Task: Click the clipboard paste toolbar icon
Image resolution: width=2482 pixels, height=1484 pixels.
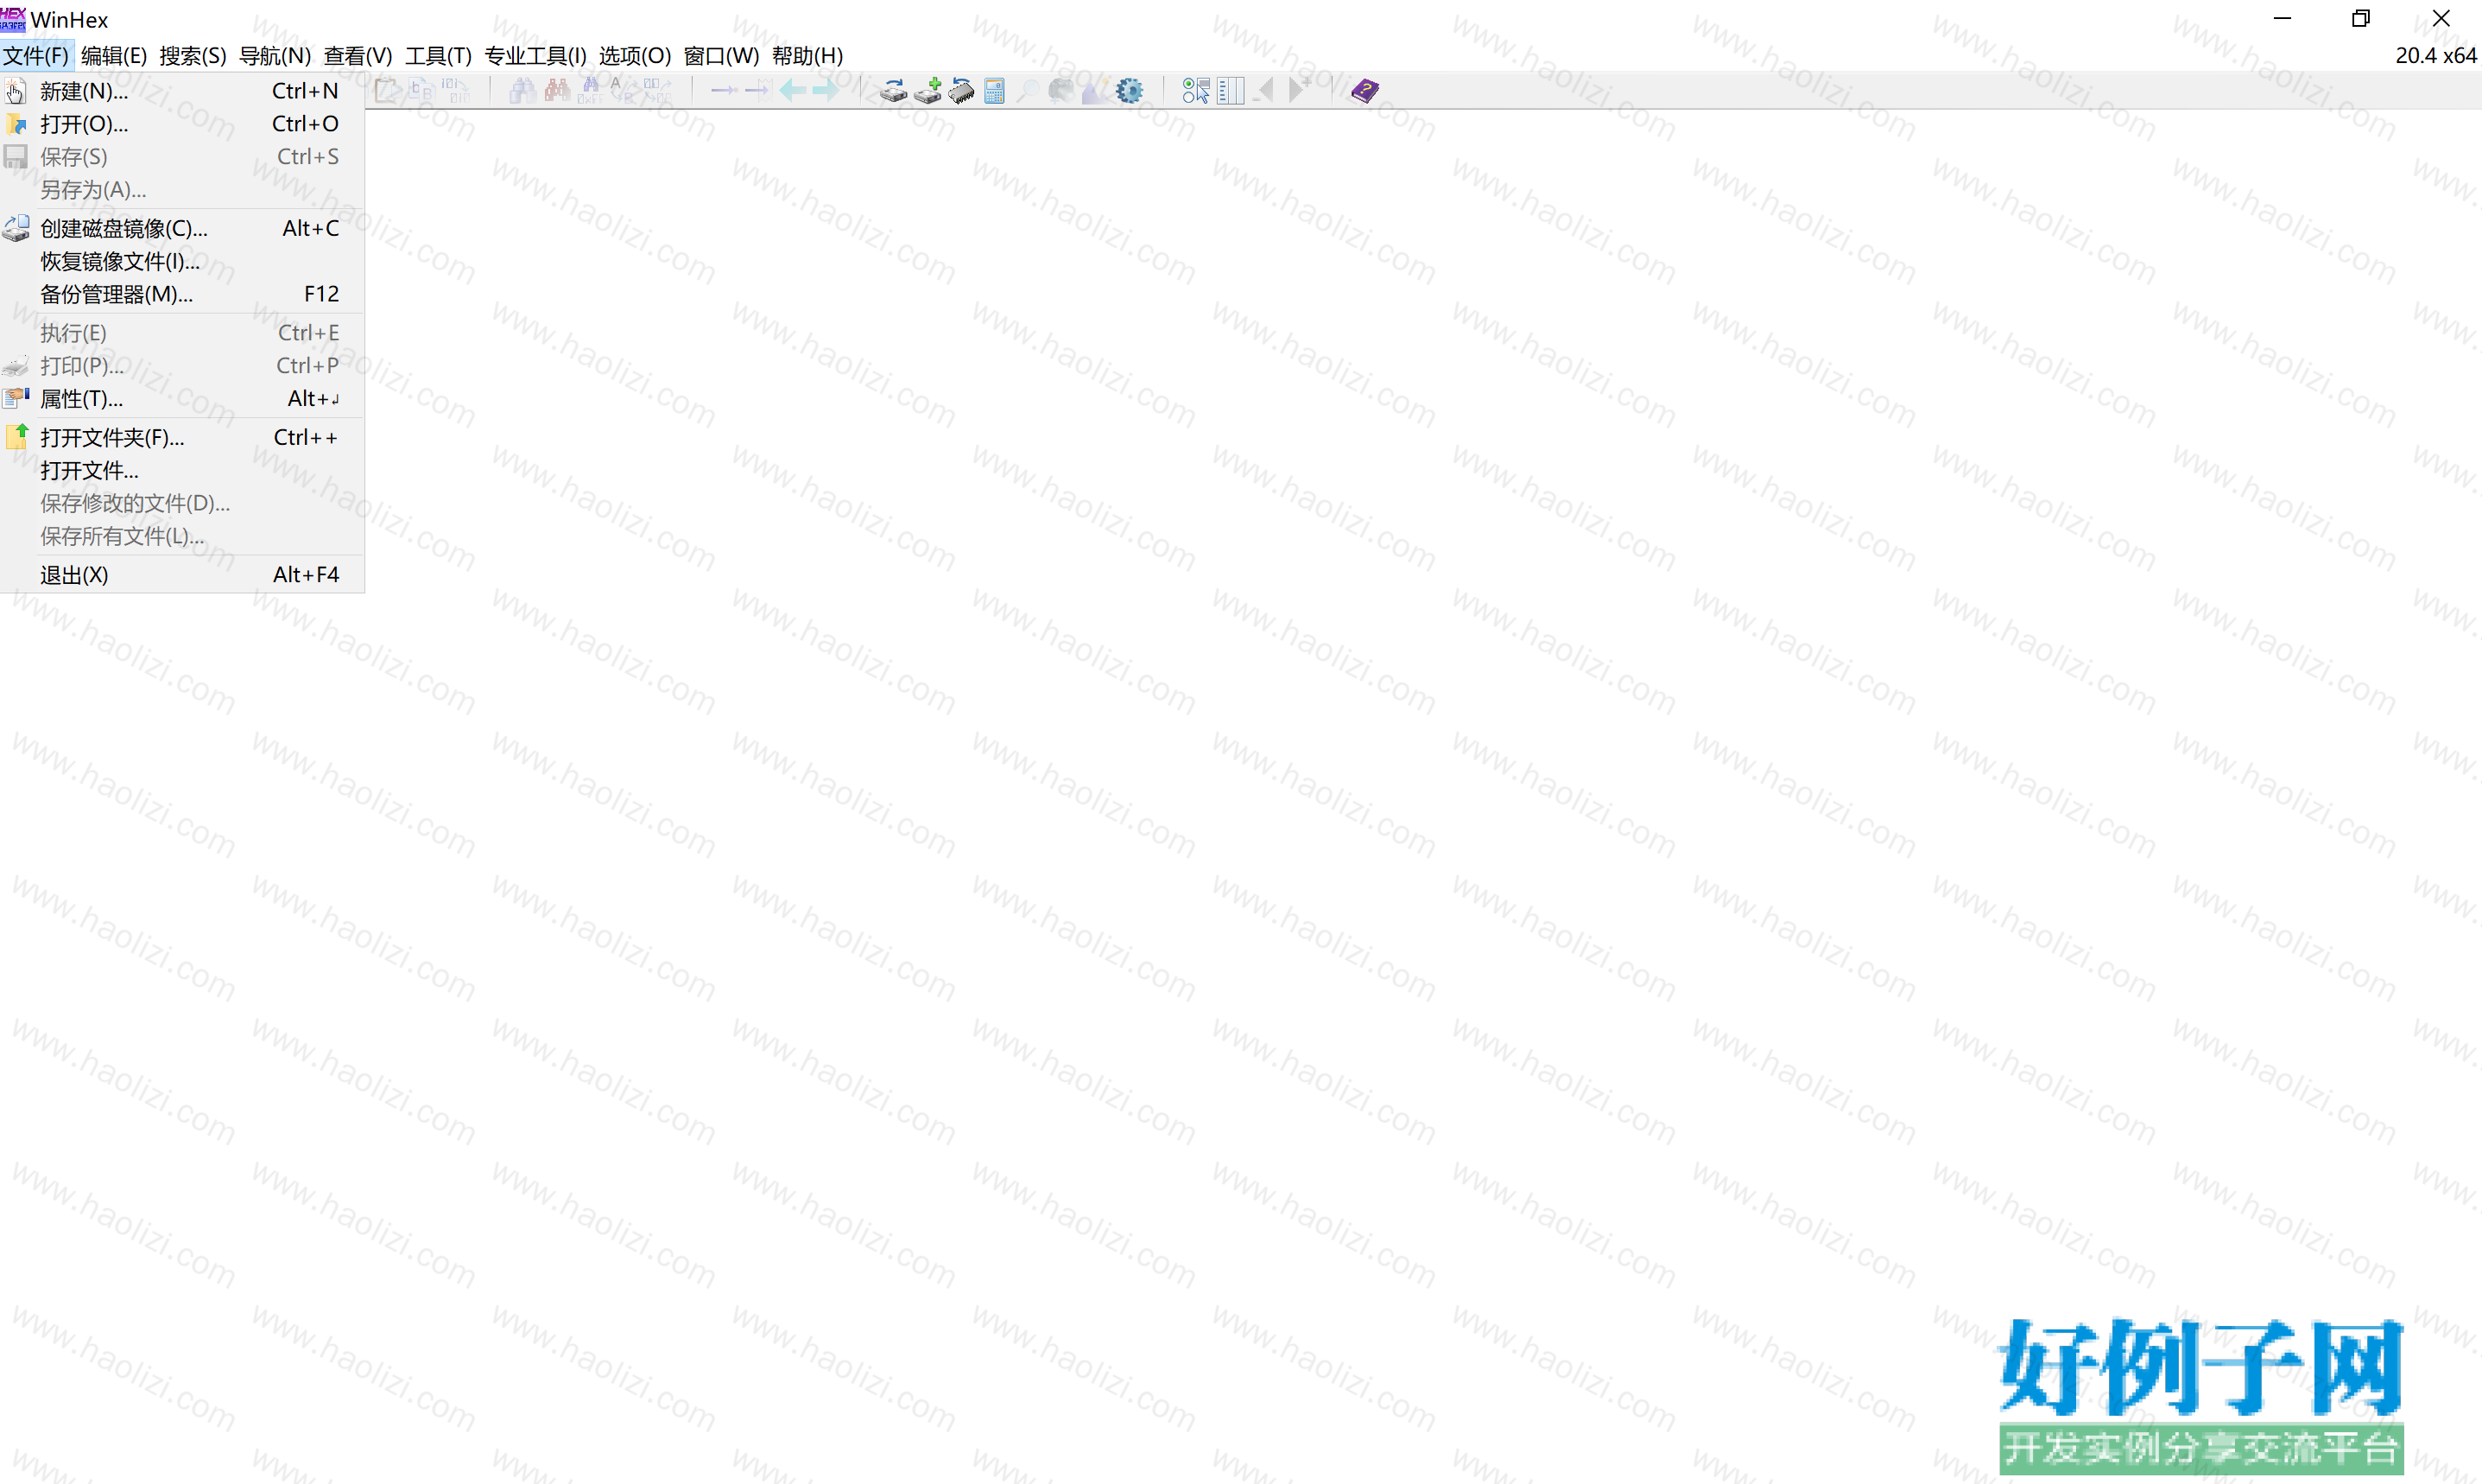Action: pos(388,91)
